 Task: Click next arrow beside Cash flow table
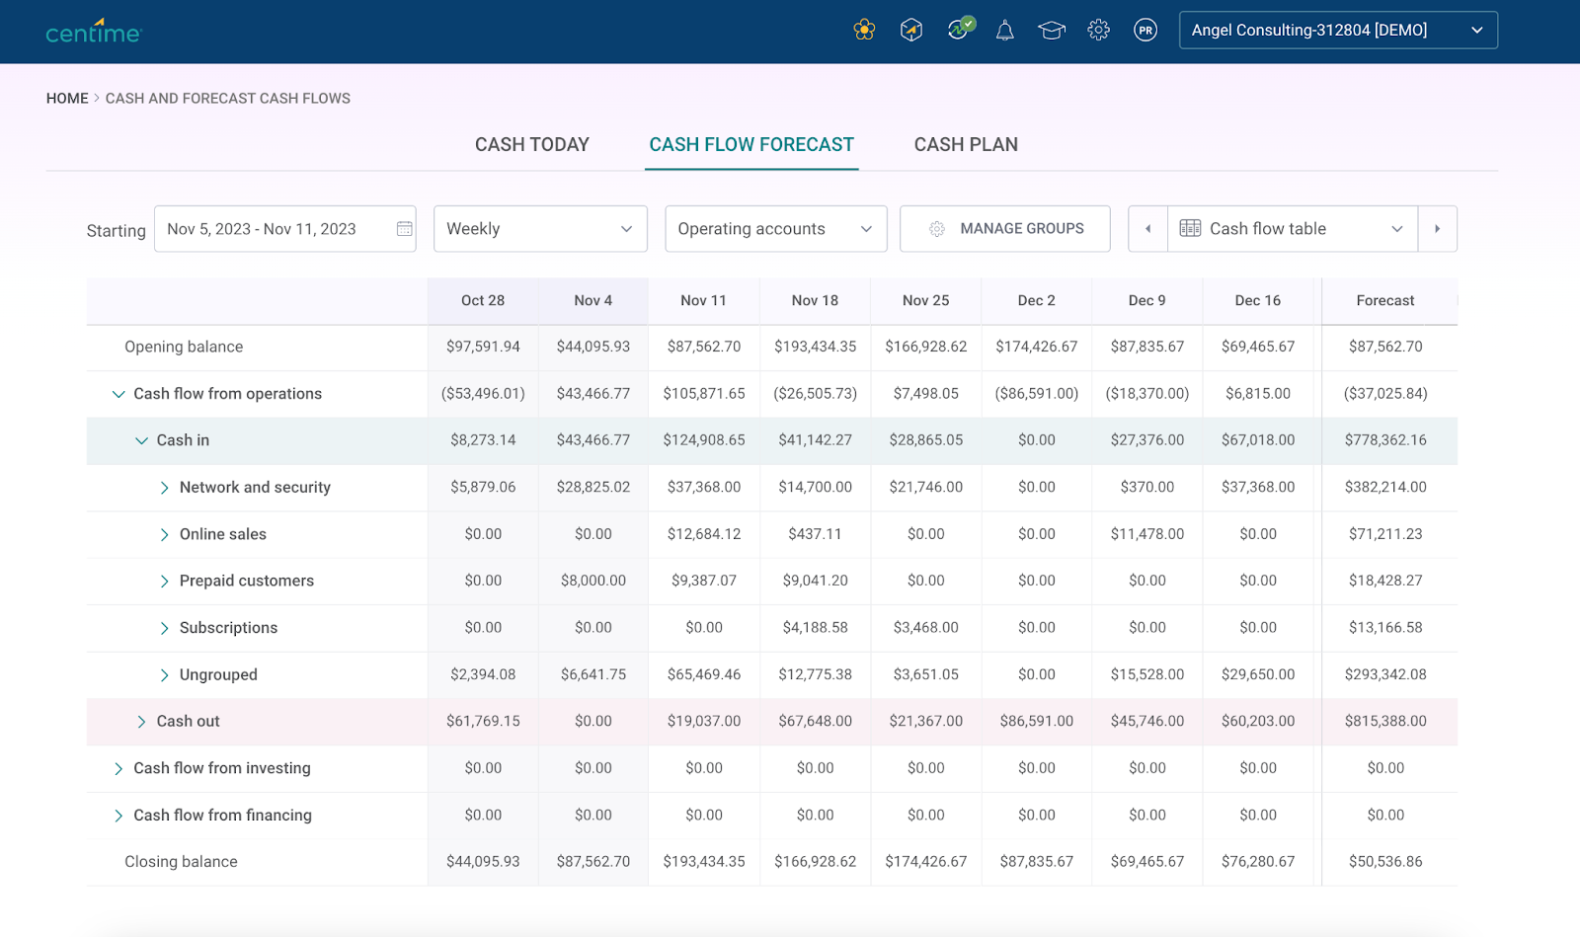tap(1437, 229)
